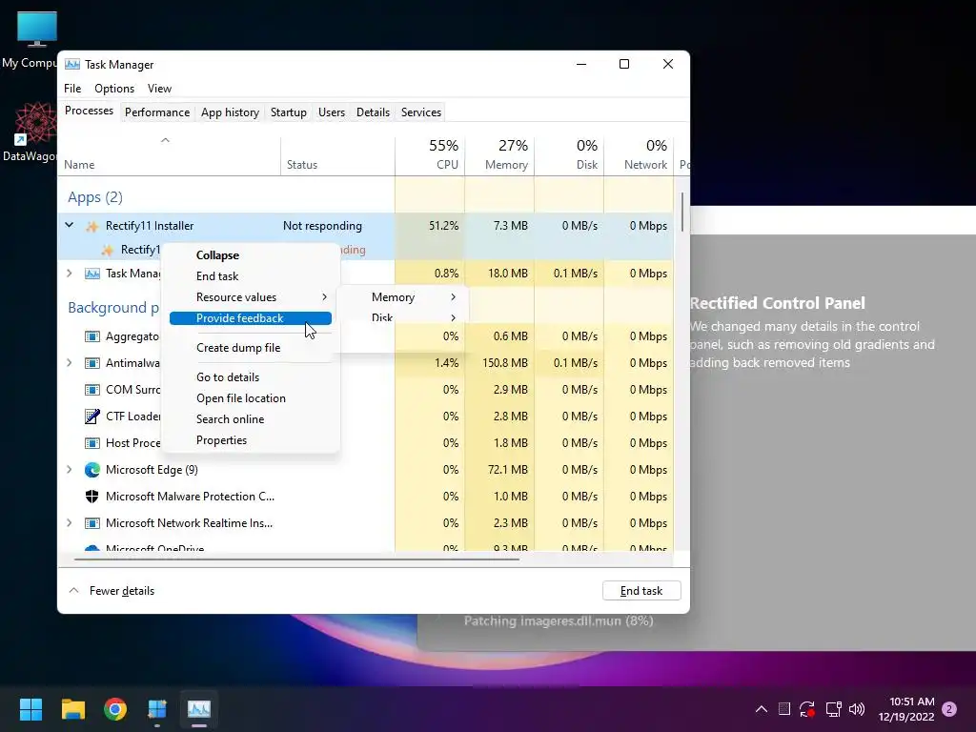Click the Microsoft Edge process icon
The image size is (976, 732).
92,470
